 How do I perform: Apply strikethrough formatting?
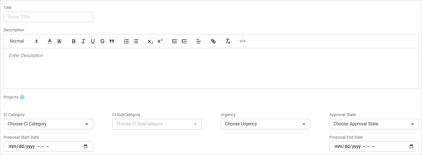click(102, 41)
